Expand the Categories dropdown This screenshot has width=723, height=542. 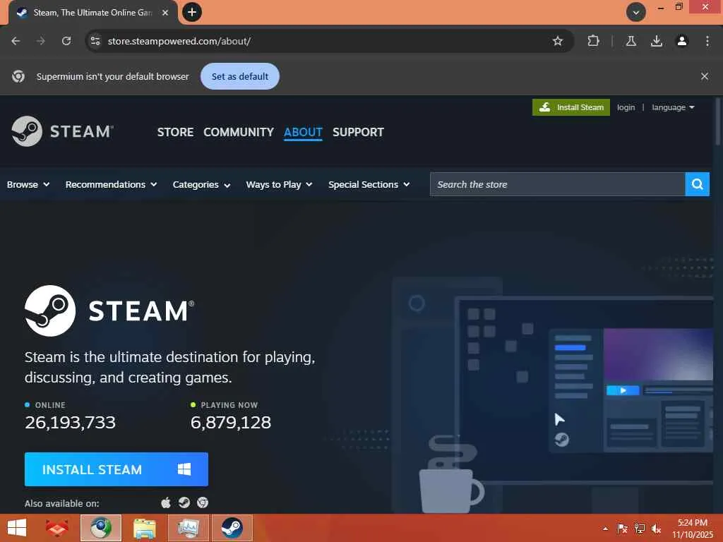coord(201,185)
